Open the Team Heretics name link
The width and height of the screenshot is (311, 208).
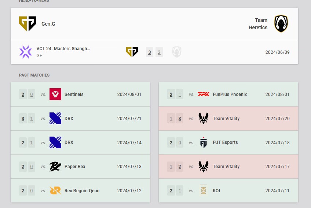[258, 24]
